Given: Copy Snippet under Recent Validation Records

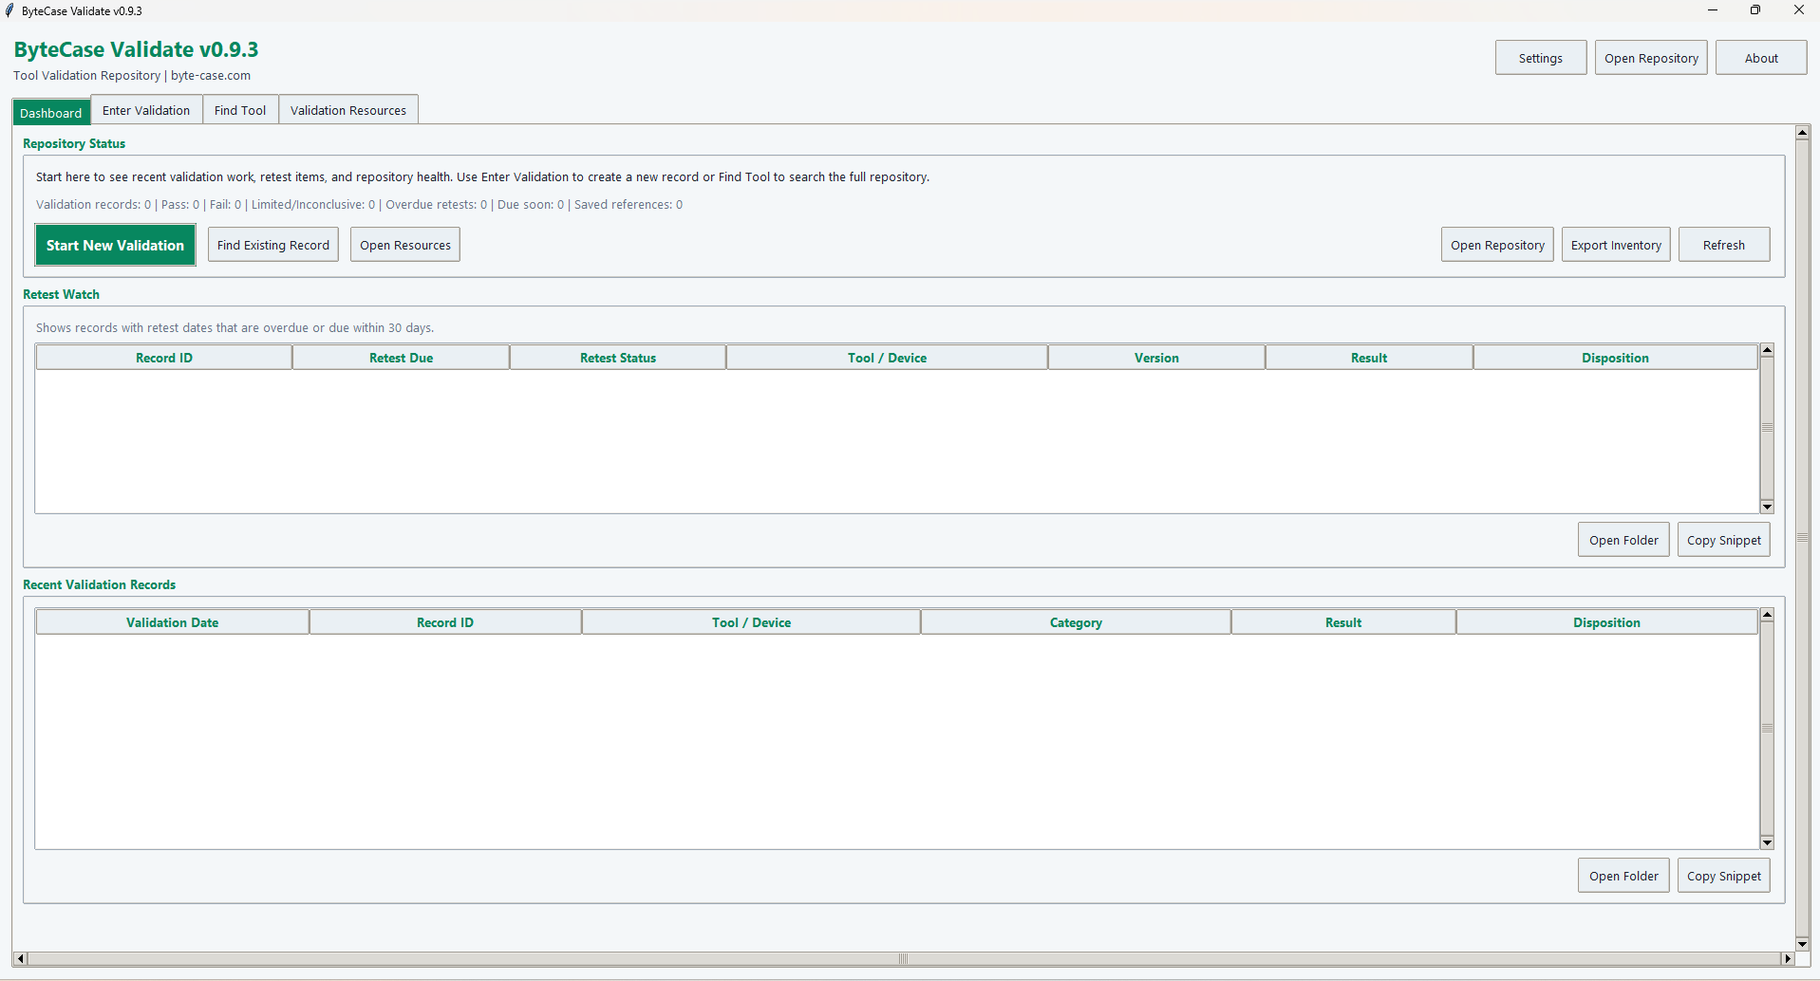Looking at the screenshot, I should coord(1723,876).
